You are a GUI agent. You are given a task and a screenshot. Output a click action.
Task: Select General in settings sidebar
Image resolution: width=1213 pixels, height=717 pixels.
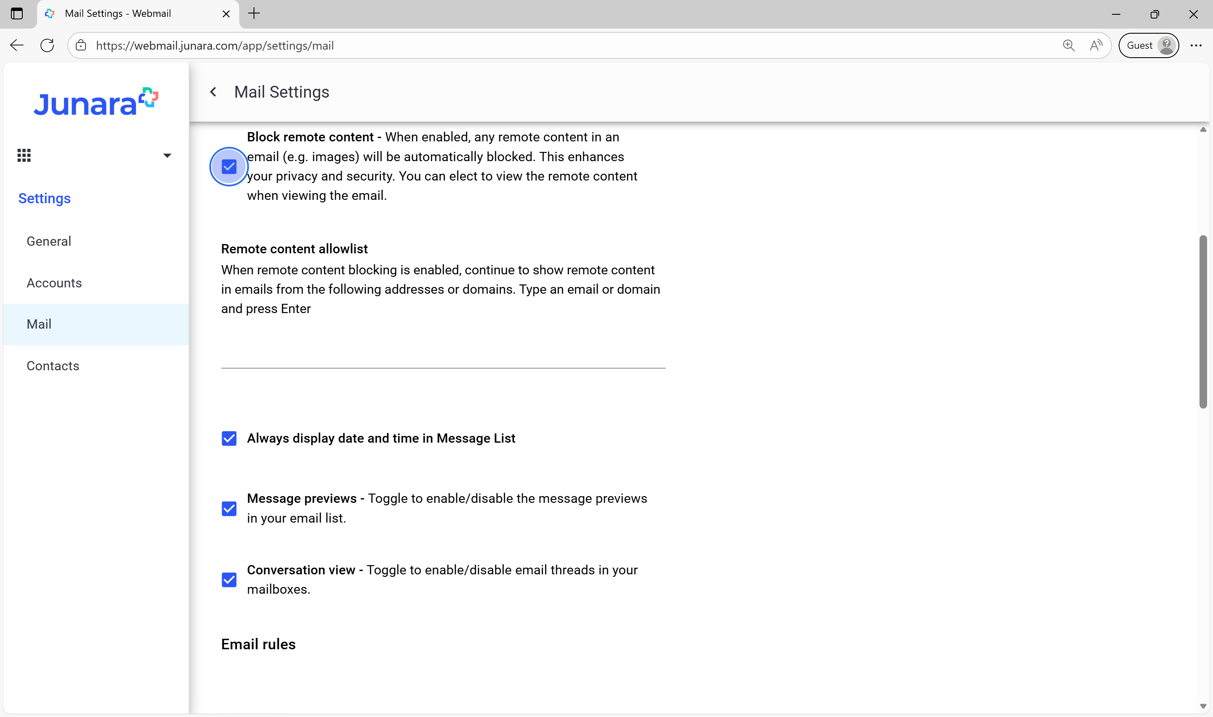click(x=49, y=241)
